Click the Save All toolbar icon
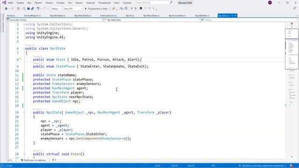 (x=33, y=8)
